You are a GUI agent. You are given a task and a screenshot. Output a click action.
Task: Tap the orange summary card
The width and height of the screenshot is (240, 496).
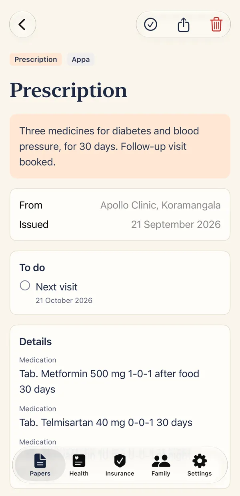coord(120,146)
